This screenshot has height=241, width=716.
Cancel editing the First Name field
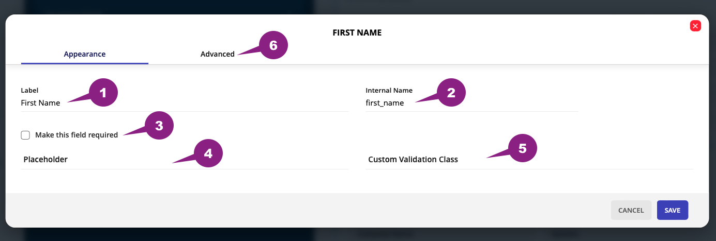631,210
